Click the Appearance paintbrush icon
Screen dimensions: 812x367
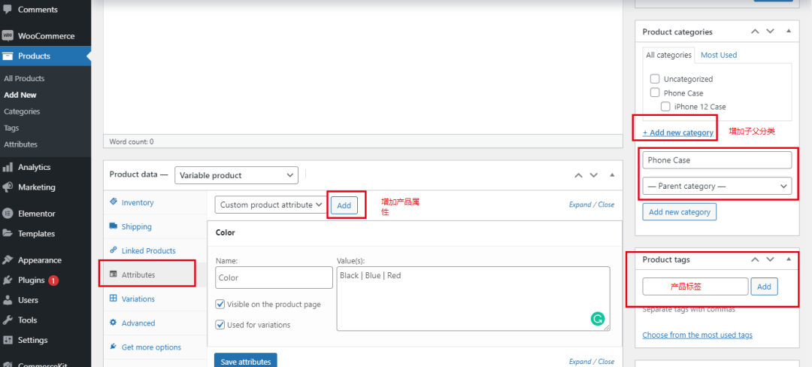(8, 260)
